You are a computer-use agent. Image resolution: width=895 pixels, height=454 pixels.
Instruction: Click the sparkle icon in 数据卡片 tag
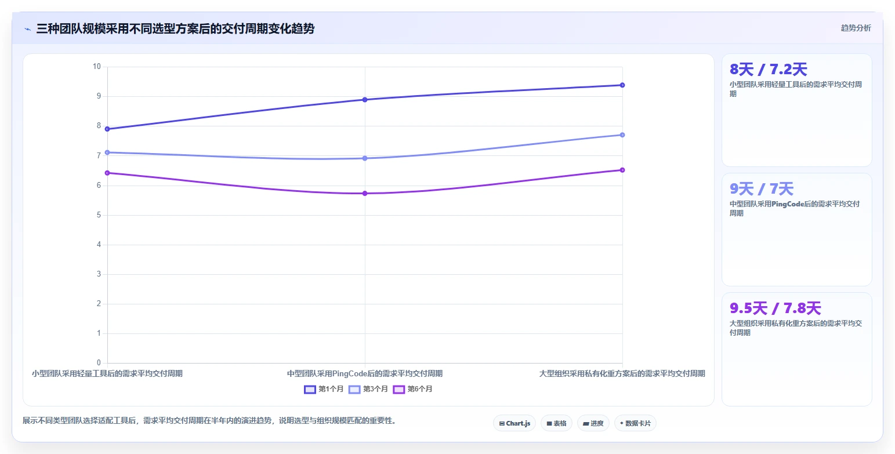click(x=622, y=423)
